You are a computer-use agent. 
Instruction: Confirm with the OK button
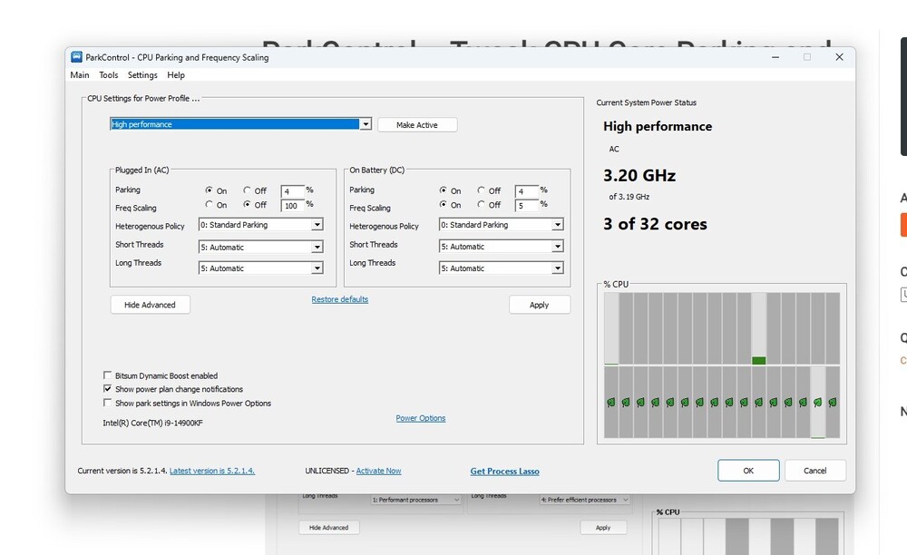tap(748, 471)
